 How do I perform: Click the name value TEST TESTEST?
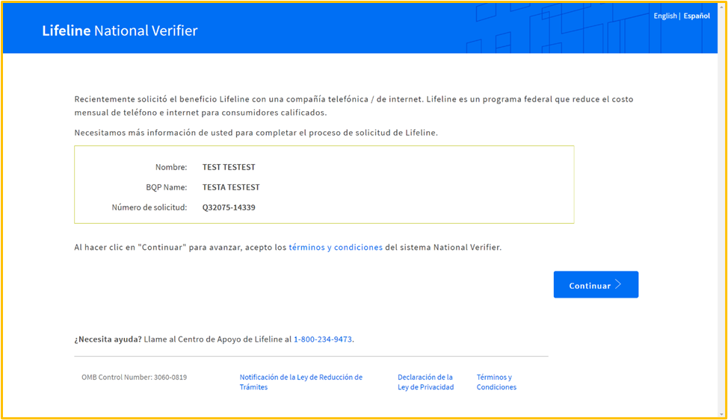click(229, 167)
